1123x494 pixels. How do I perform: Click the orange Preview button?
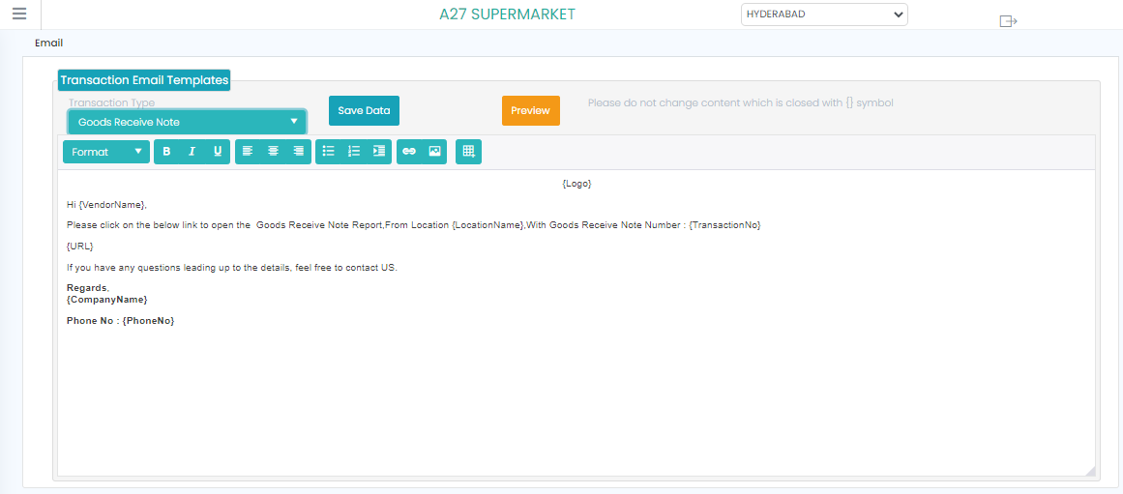point(531,110)
